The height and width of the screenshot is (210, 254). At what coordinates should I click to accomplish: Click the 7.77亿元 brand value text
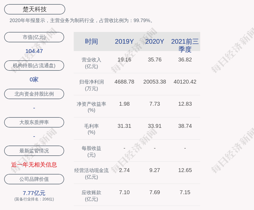34,193
